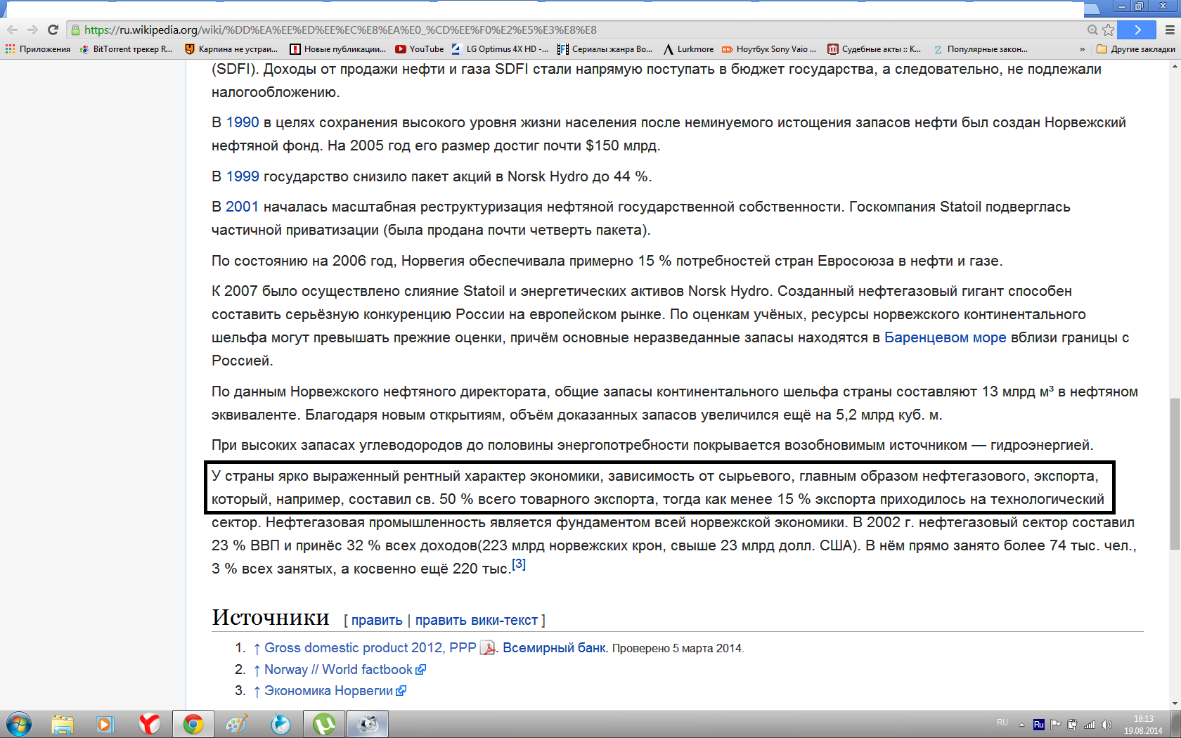Screen dimensions: 1181x738
Task: Open Gross domestic product 2012, PPP source
Action: (370, 648)
